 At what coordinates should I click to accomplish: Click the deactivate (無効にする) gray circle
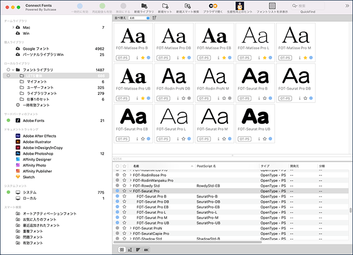point(123,6)
